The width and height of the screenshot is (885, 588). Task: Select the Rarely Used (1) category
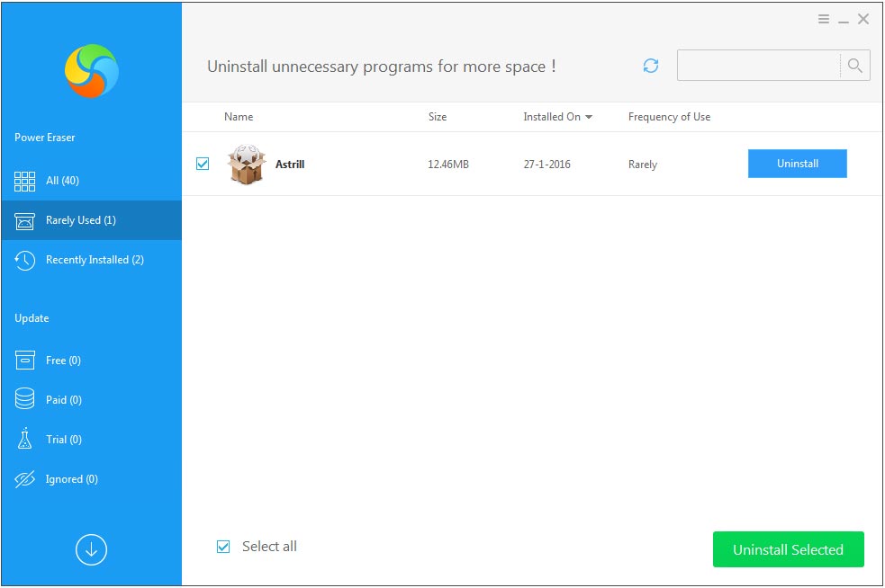click(x=92, y=220)
